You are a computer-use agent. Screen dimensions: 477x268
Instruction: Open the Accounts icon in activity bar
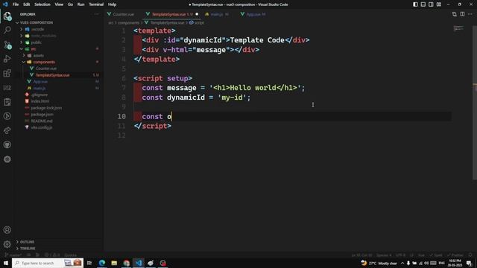(7, 230)
